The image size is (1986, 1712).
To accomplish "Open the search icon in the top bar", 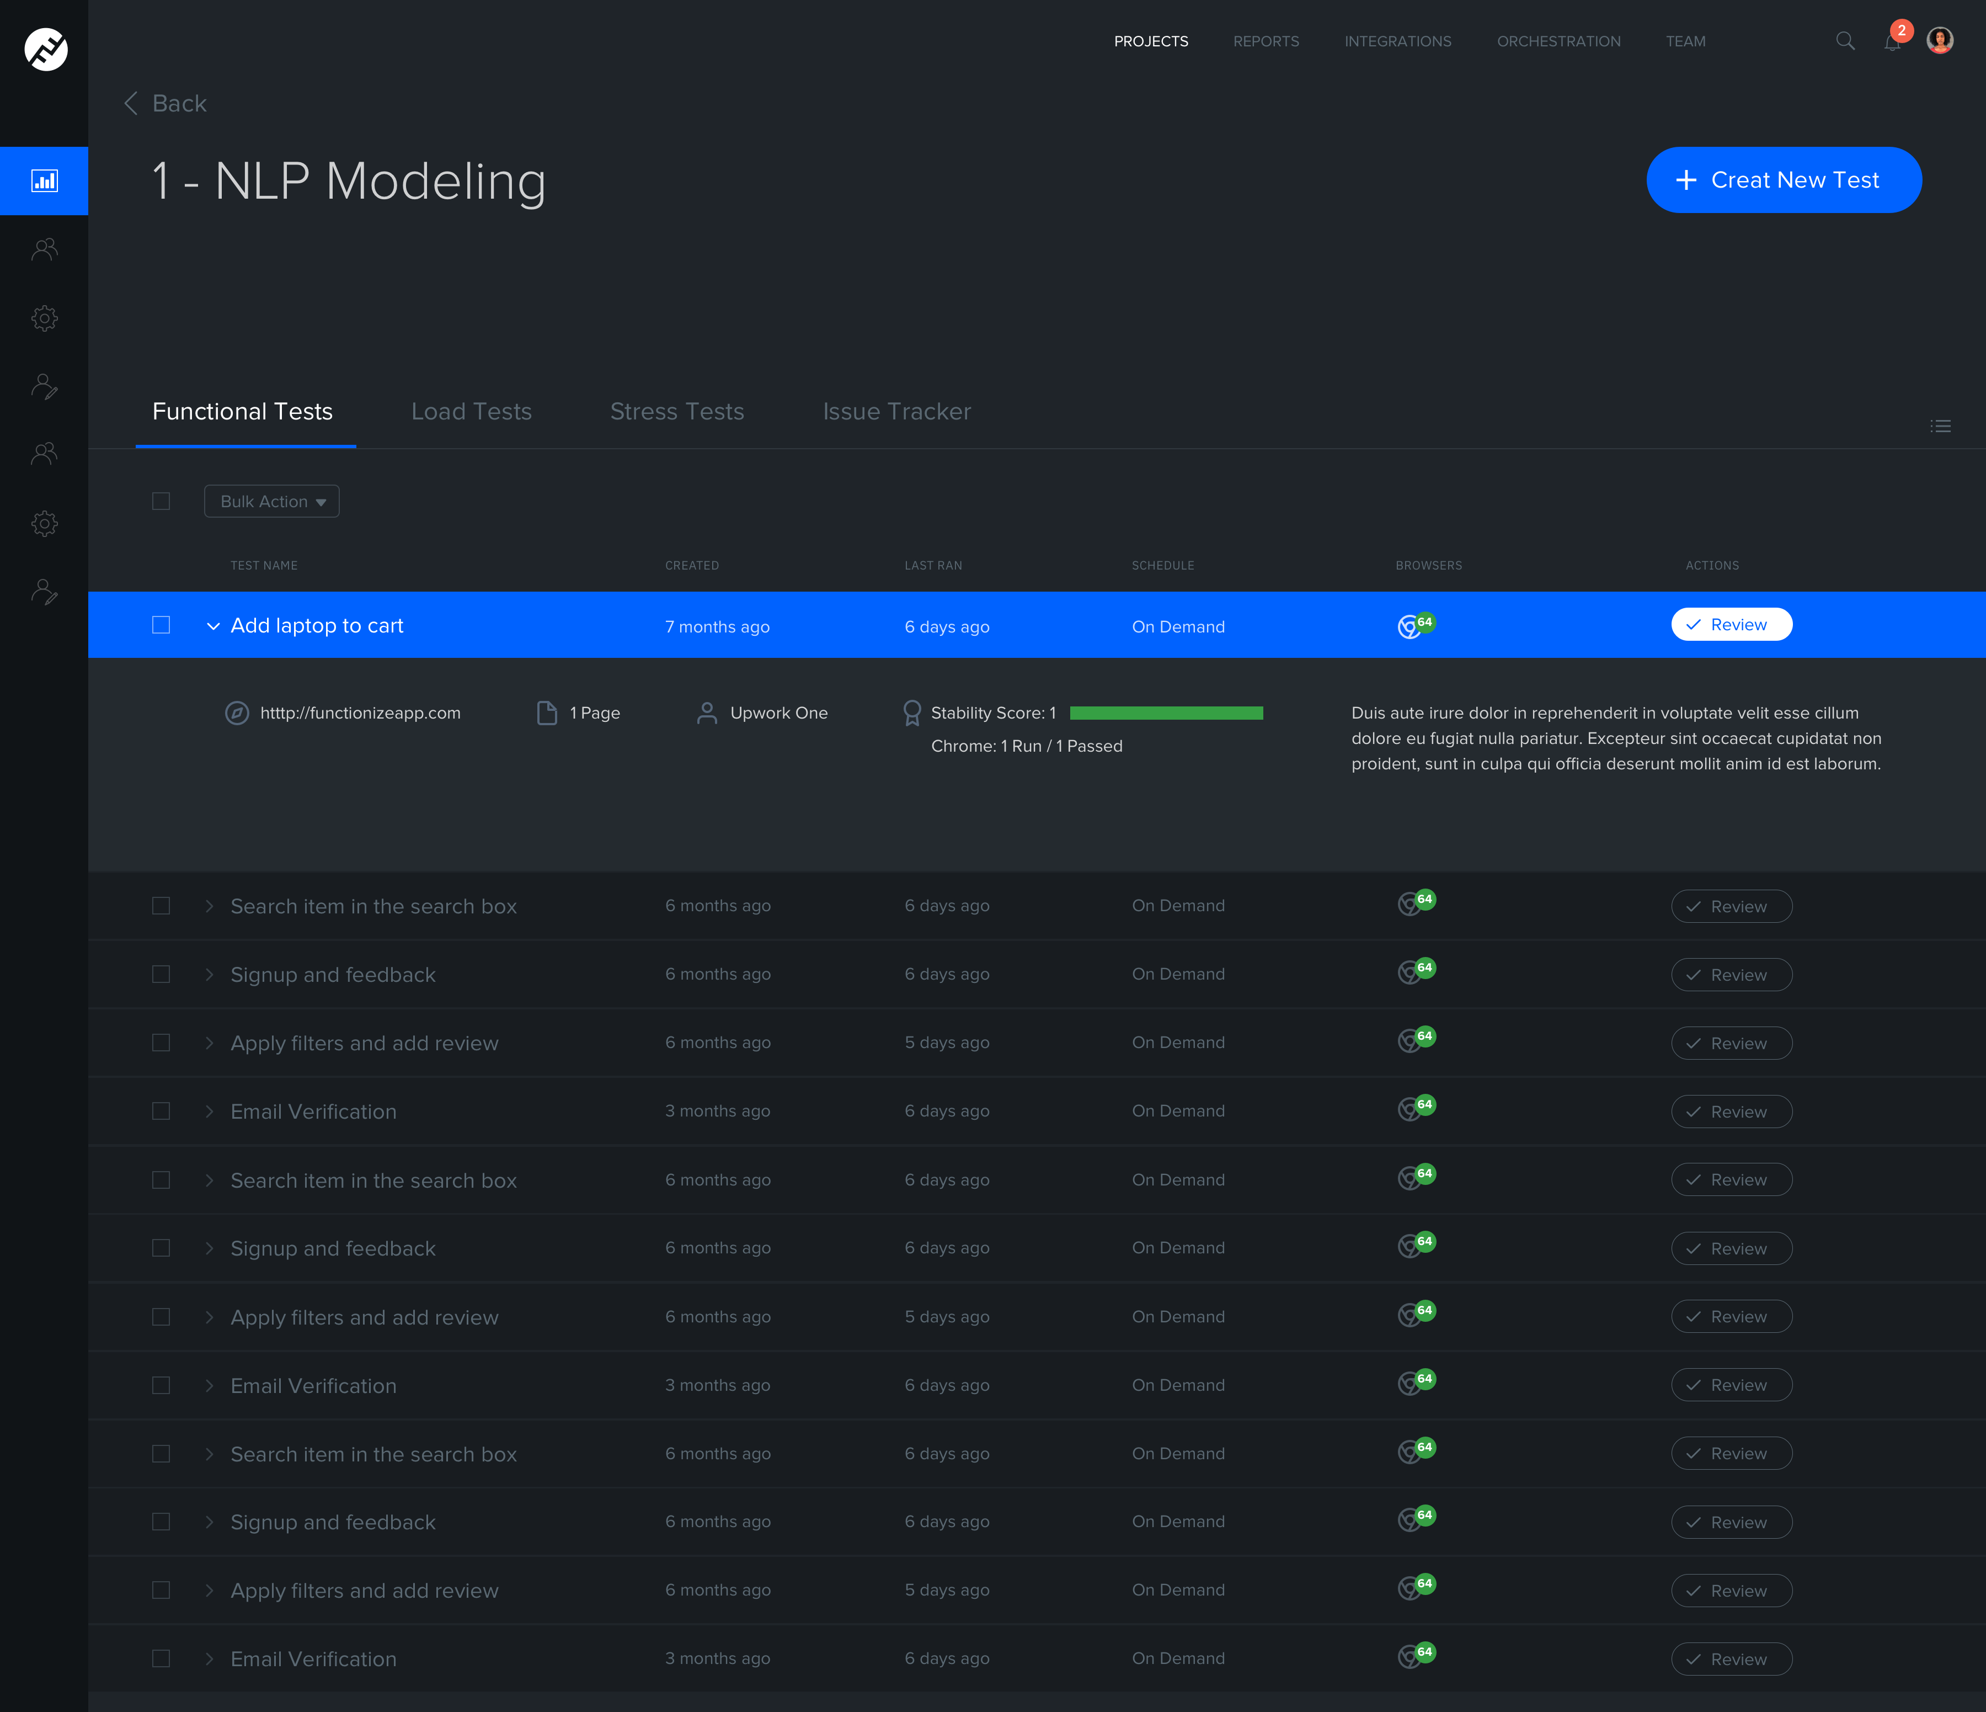I will pos(1844,41).
